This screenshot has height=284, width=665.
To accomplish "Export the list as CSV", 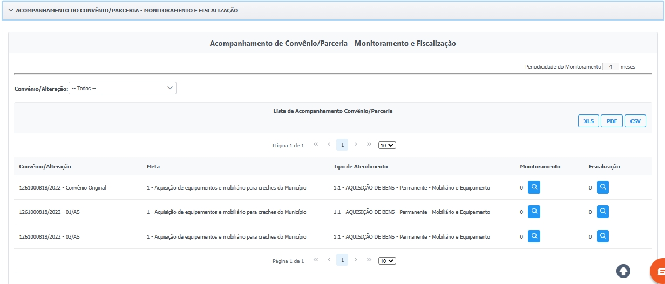I will pos(635,121).
